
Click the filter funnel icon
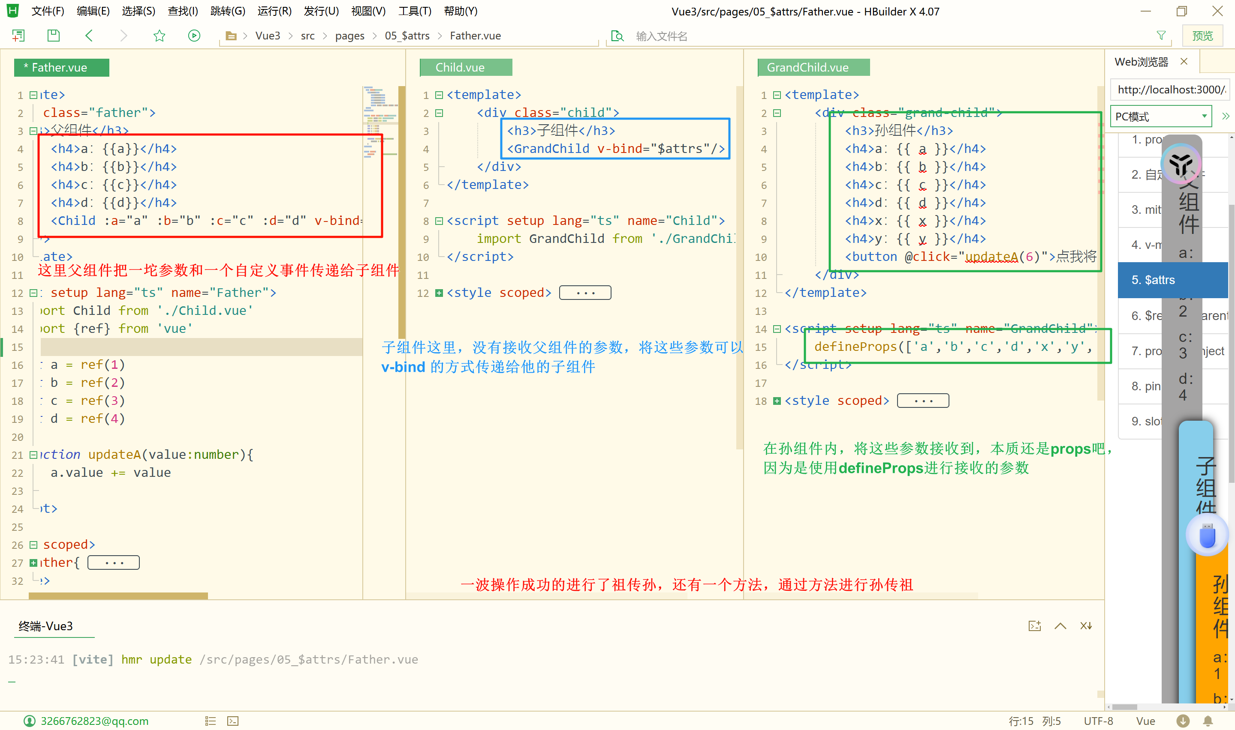1161,36
